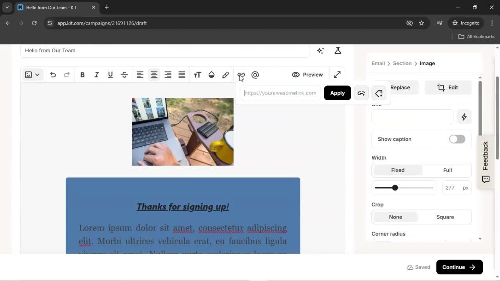The height and width of the screenshot is (281, 500).
Task: Click Apply in the link popup
Action: pyautogui.click(x=337, y=93)
